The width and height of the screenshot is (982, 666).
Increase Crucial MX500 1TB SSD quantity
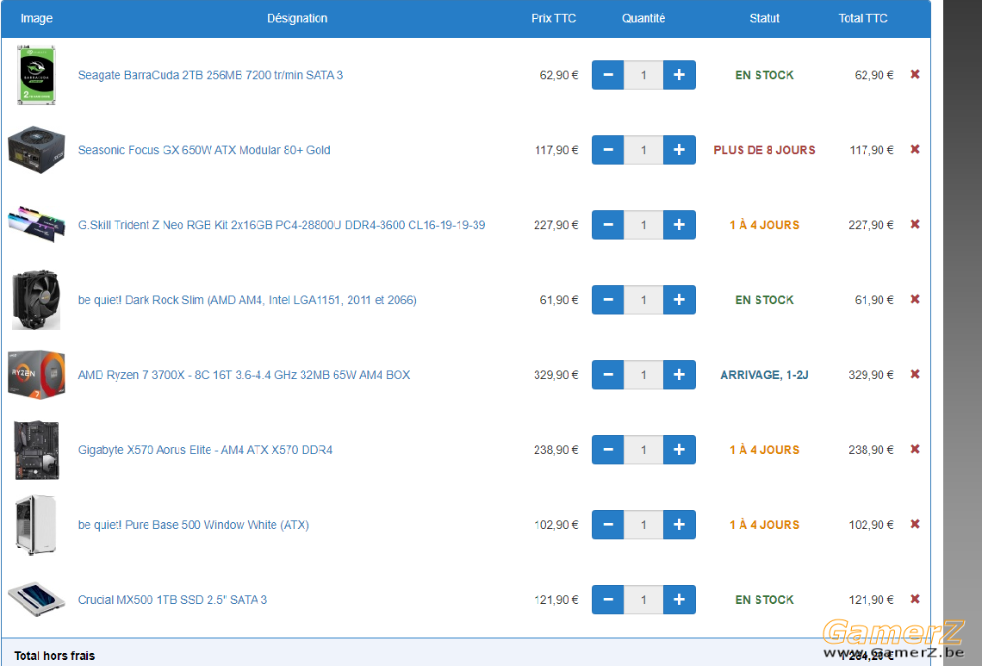pos(680,600)
